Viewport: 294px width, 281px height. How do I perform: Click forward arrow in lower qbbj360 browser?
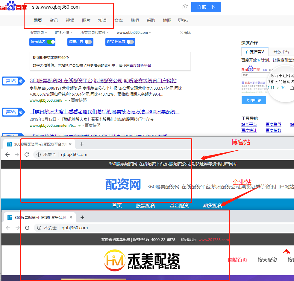(x=18, y=228)
